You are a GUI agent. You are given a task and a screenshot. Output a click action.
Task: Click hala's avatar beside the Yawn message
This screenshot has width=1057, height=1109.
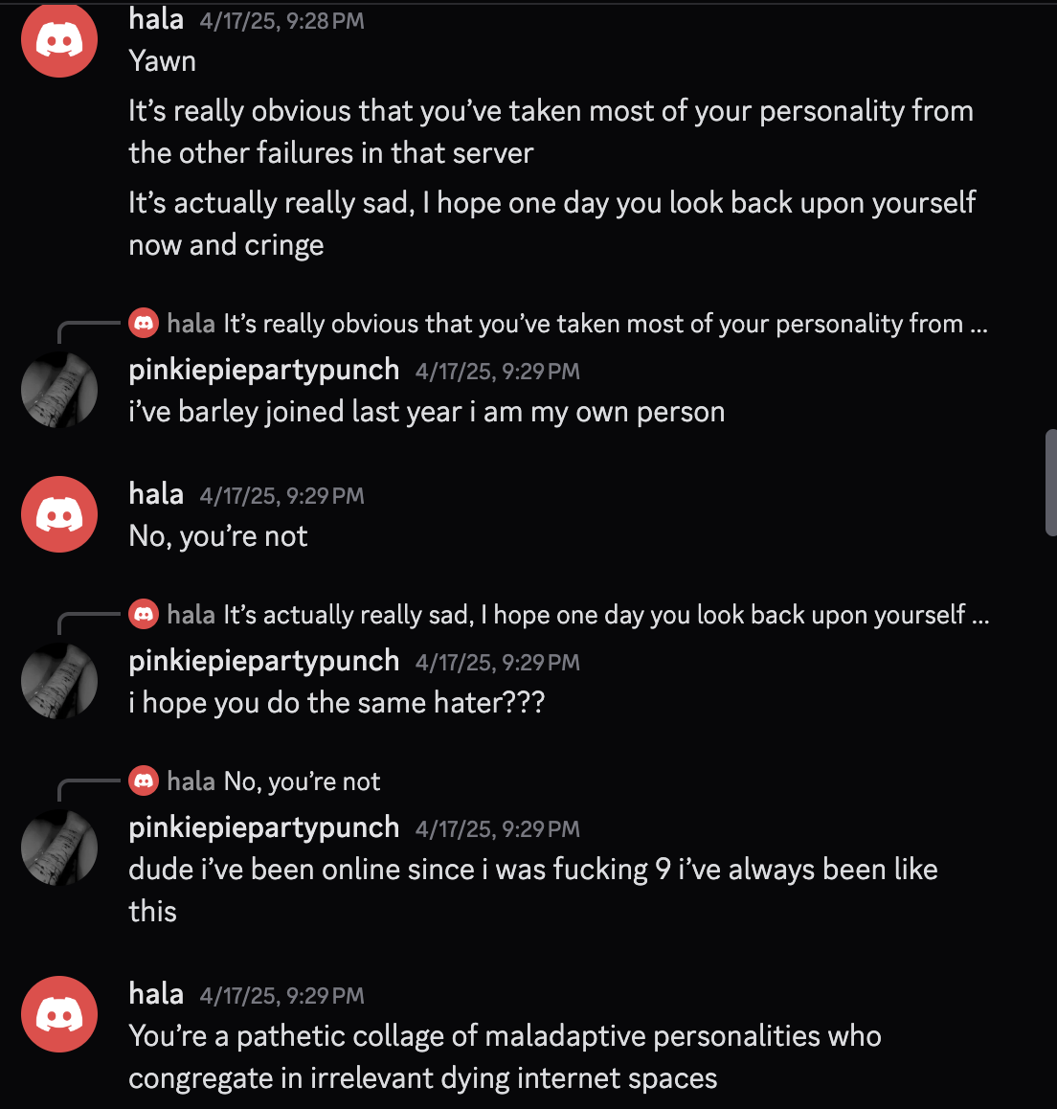click(59, 40)
